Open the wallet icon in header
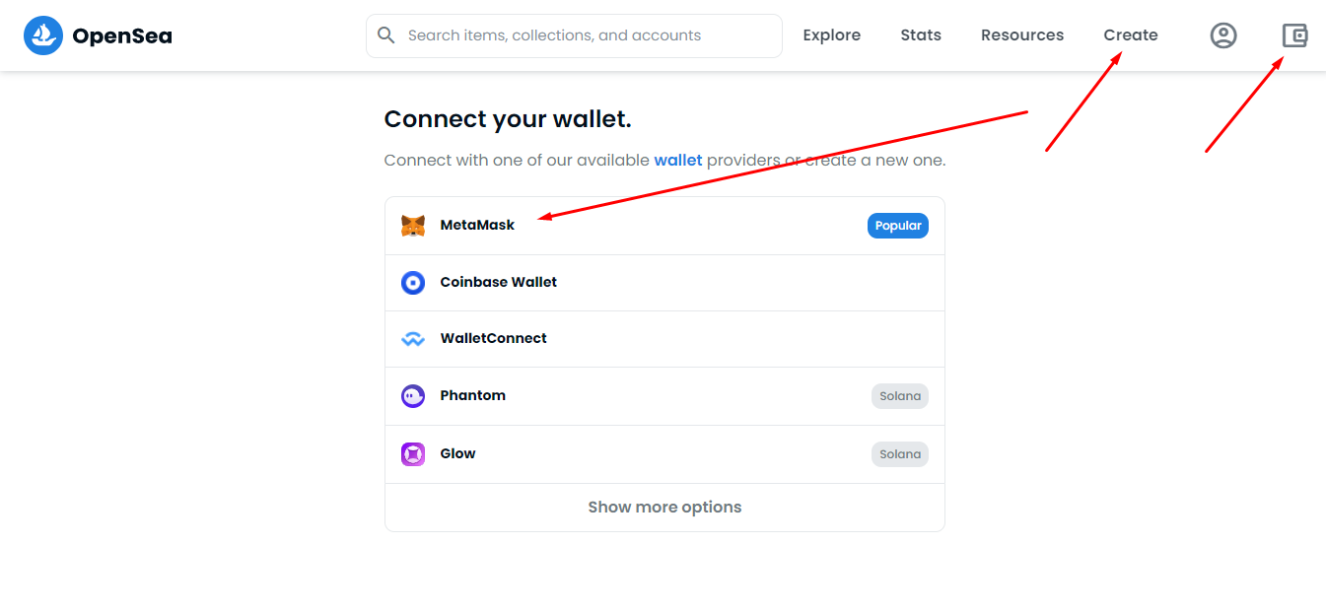 pyautogui.click(x=1294, y=35)
